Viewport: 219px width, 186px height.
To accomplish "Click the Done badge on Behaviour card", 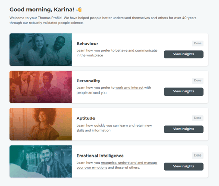I will 198,43.
